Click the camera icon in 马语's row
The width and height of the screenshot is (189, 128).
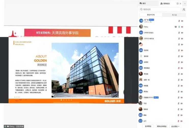(182, 103)
